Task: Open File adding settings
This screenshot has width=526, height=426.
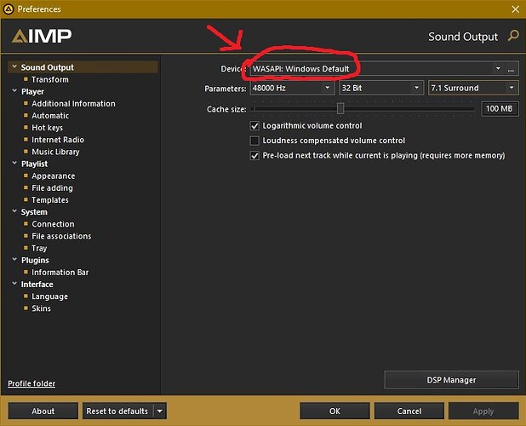Action: [52, 188]
